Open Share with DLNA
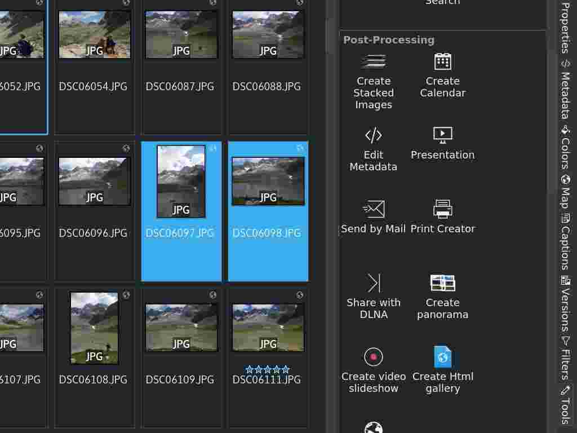Screen dimensions: 577x433 click(x=374, y=293)
